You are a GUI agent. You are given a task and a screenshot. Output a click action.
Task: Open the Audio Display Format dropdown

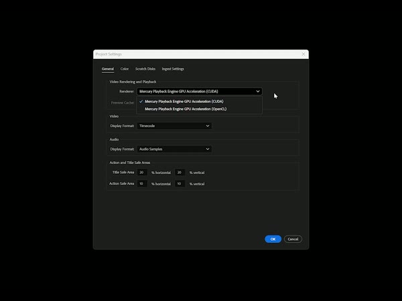point(174,149)
